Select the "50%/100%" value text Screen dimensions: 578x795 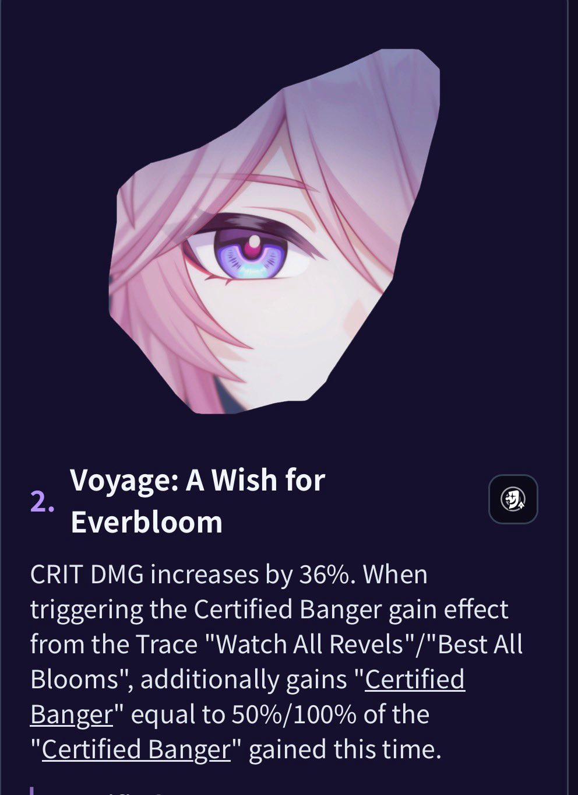click(294, 715)
